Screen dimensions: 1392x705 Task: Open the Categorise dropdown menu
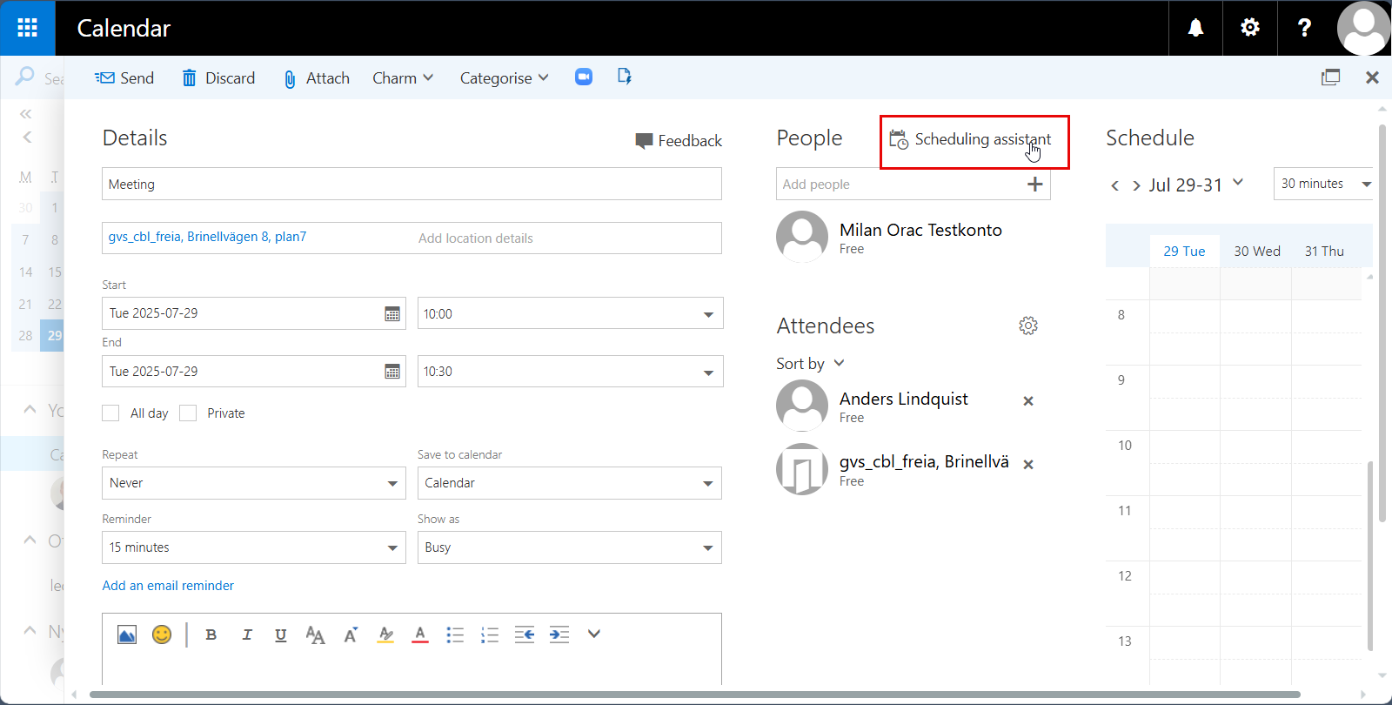point(505,78)
